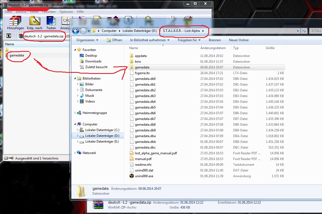
Task: Click Neuer Ordner button
Action: tap(239, 40)
